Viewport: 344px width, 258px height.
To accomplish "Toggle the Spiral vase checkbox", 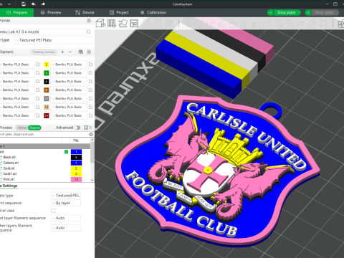I will click(53, 211).
